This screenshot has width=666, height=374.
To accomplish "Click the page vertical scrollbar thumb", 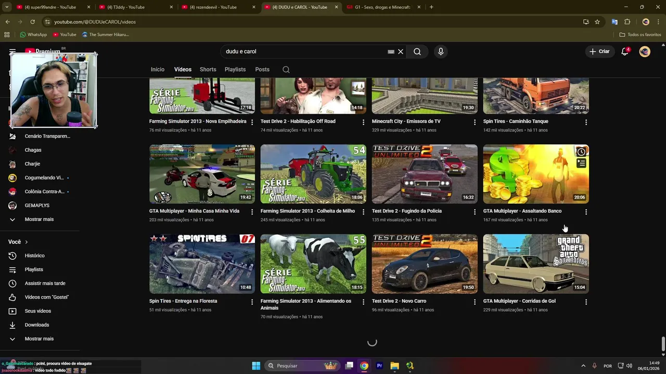I will (663, 344).
